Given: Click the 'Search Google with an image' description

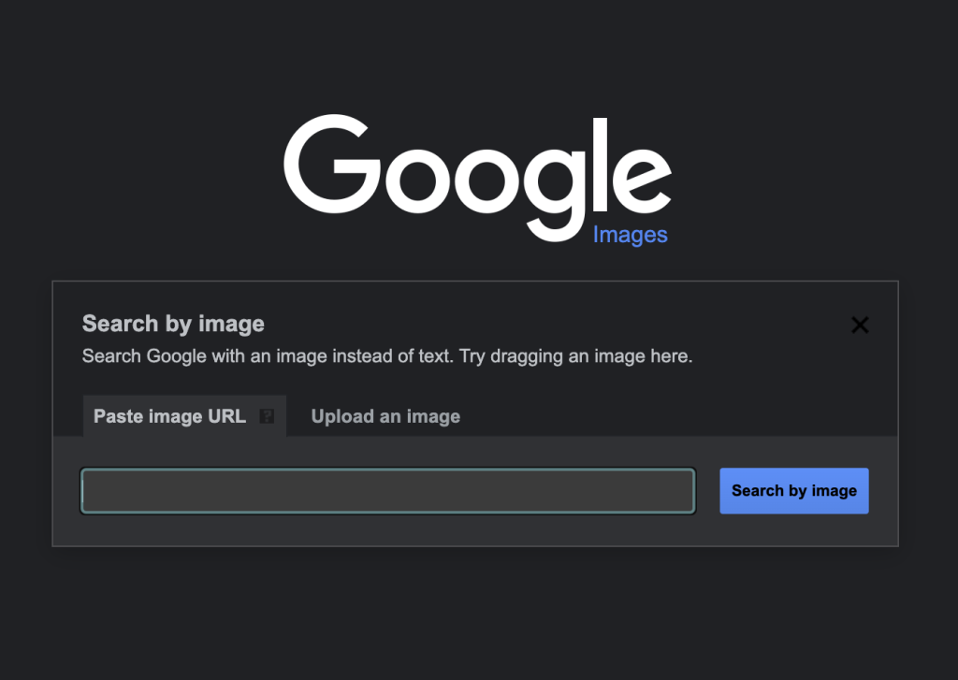Looking at the screenshot, I should (x=387, y=356).
